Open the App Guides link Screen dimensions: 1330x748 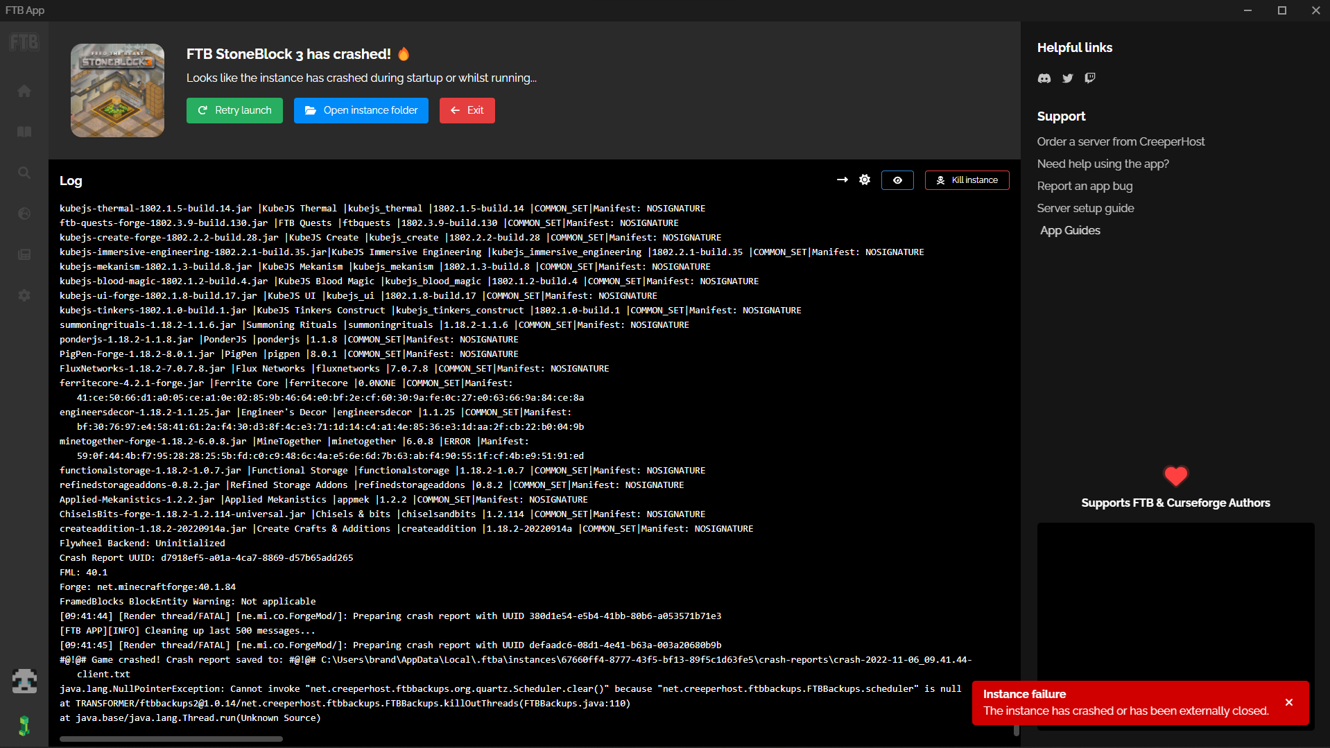click(1070, 230)
